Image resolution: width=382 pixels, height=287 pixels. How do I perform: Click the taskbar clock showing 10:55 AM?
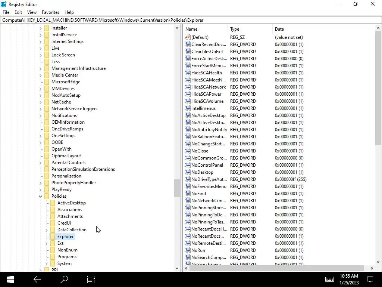coord(349,276)
